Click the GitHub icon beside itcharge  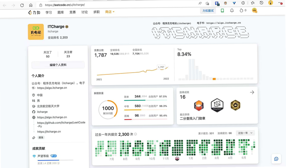tap(34, 112)
